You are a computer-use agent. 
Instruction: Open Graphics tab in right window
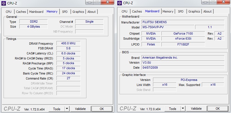pos(194,11)
